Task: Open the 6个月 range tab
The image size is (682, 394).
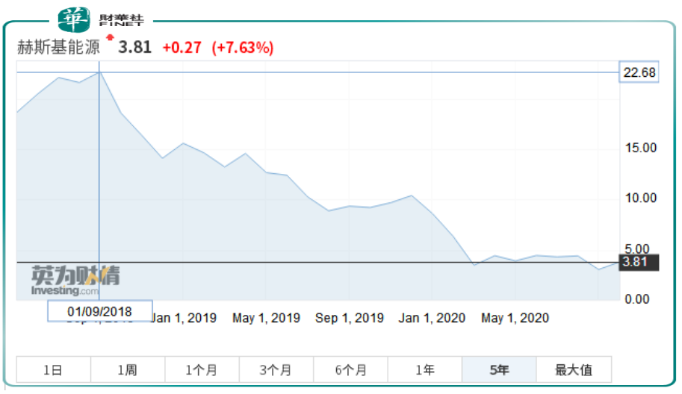Action: [x=350, y=369]
